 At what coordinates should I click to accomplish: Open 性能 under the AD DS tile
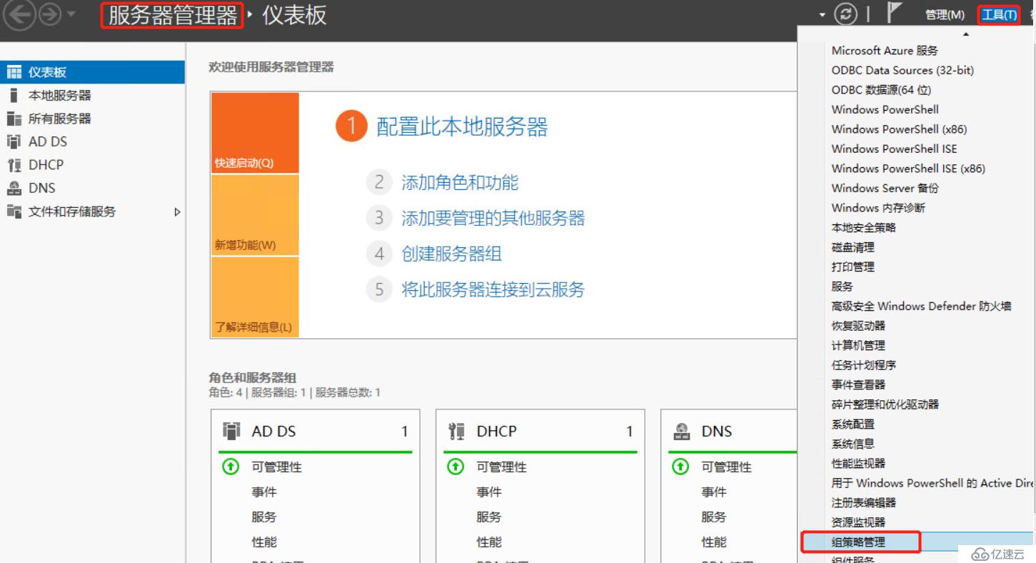(x=264, y=542)
